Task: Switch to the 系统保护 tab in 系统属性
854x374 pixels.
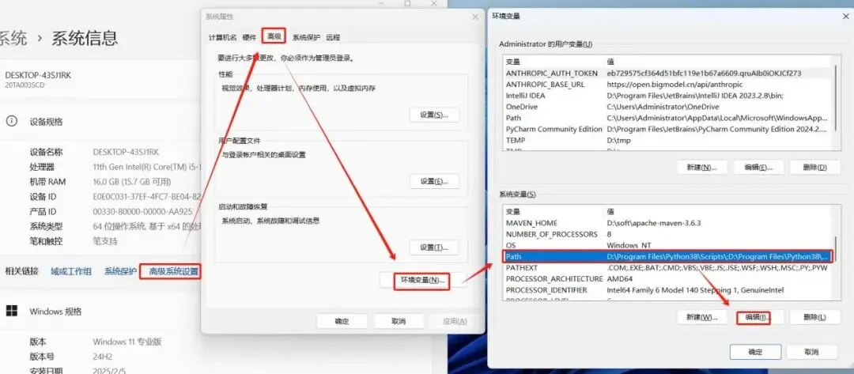Action: (306, 38)
